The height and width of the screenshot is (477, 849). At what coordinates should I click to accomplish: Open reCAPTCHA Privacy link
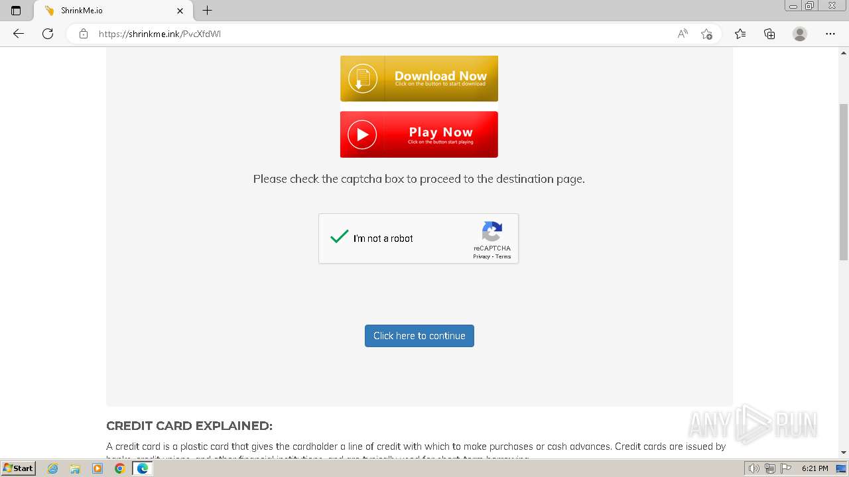[482, 257]
